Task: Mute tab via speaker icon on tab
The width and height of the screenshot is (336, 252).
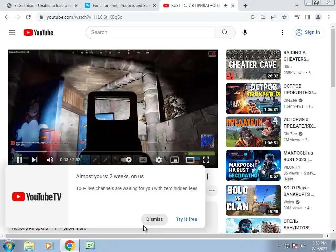Action: [x=226, y=6]
